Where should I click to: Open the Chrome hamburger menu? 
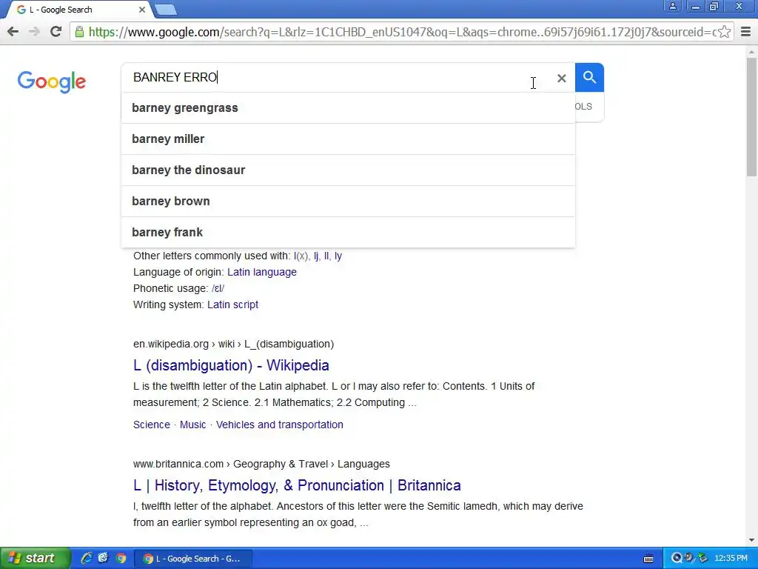click(x=746, y=32)
